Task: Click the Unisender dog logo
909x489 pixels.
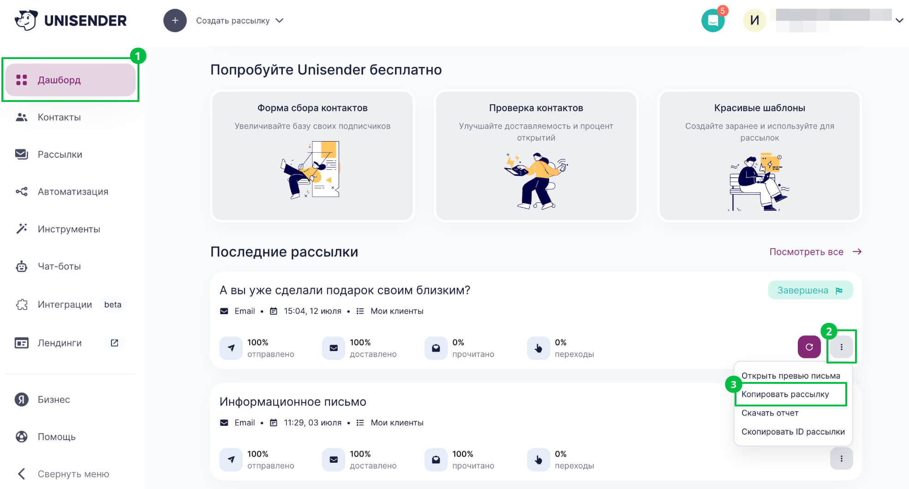Action: point(26,20)
